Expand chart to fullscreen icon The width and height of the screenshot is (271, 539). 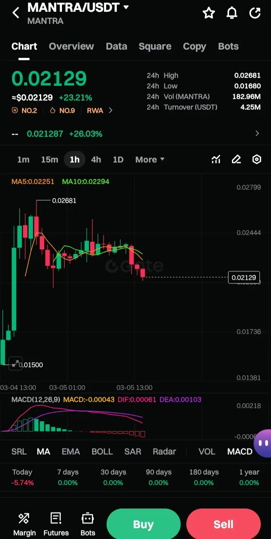pyautogui.click(x=15, y=363)
